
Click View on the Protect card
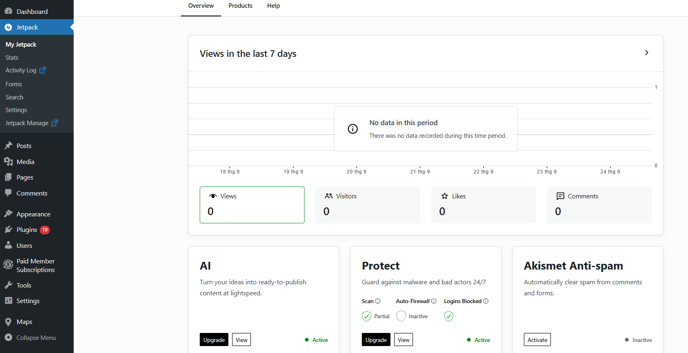[404, 340]
